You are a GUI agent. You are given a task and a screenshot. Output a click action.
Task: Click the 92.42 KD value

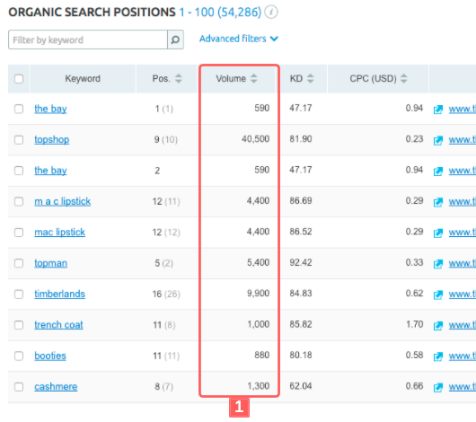301,262
